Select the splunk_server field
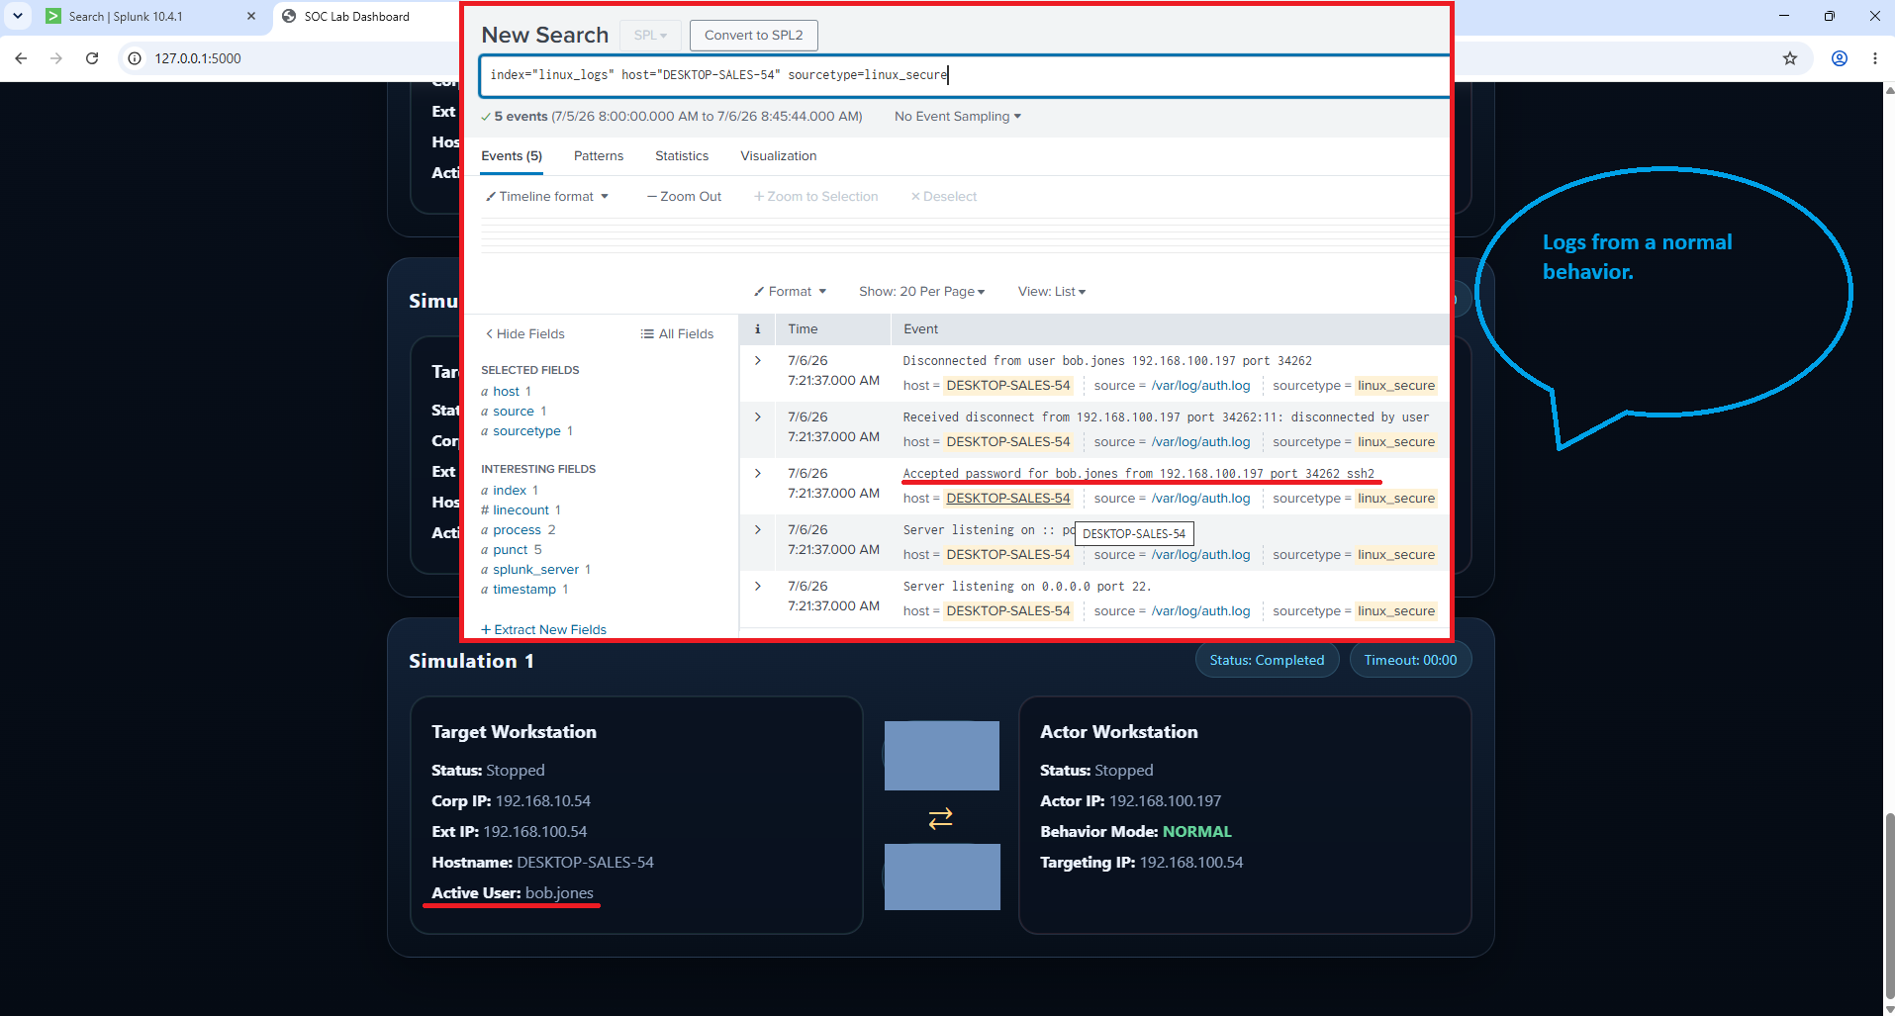 pos(536,570)
